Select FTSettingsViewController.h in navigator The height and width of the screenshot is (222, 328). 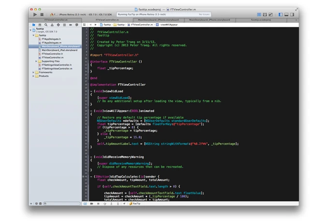coord(55,65)
